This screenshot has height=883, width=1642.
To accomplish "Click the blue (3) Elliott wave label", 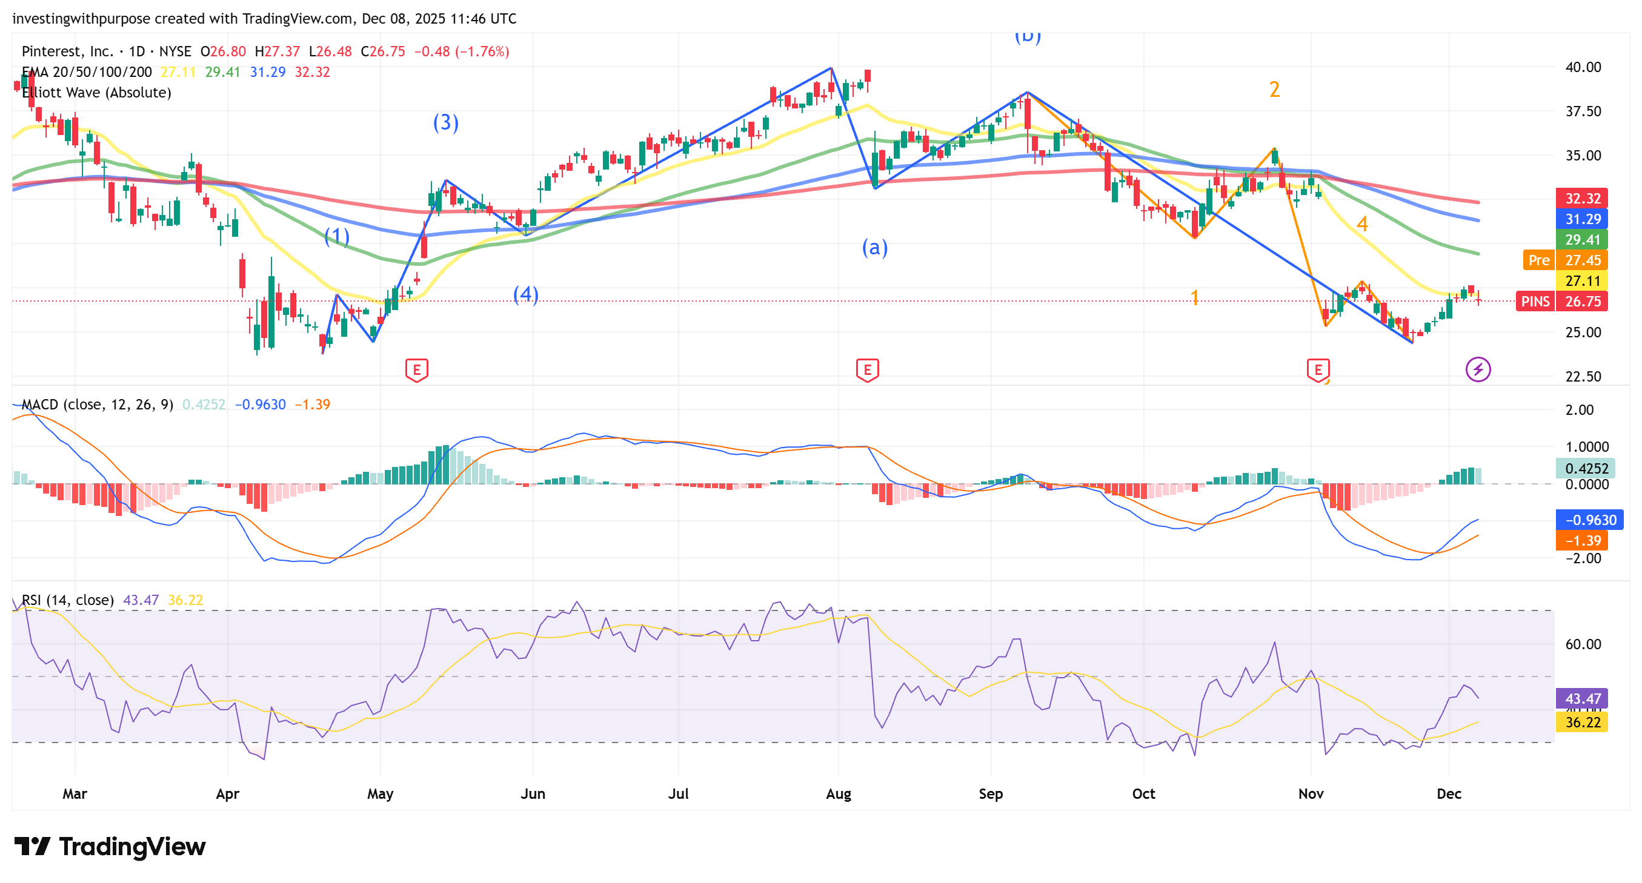I will point(445,122).
